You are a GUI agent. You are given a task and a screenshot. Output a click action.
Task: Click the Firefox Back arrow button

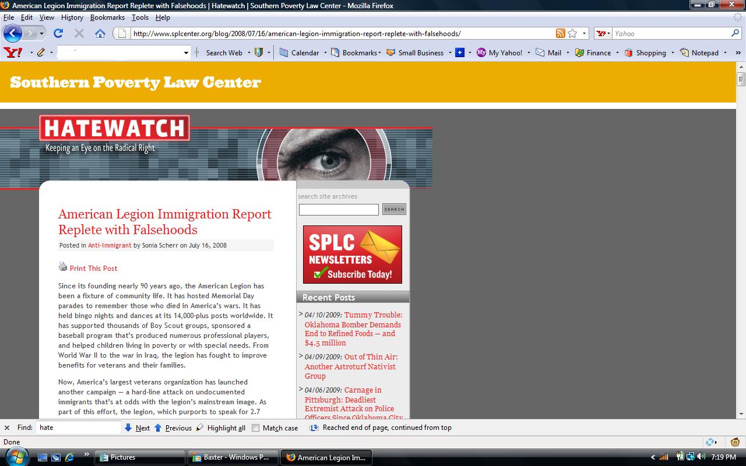click(x=13, y=33)
